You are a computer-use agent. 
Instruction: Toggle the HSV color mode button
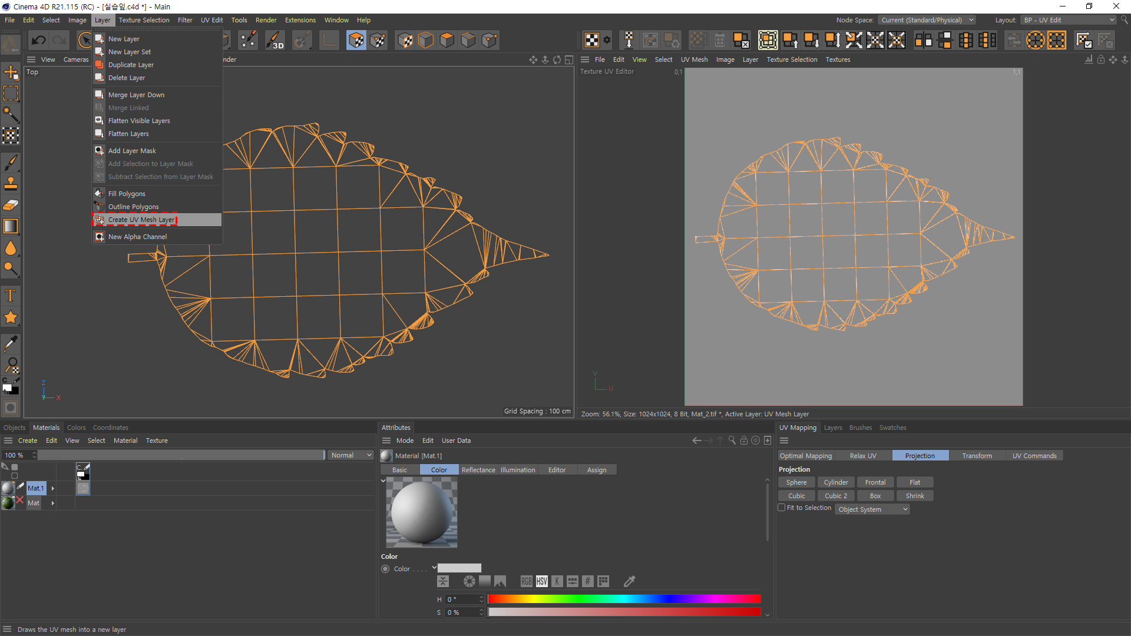(541, 581)
